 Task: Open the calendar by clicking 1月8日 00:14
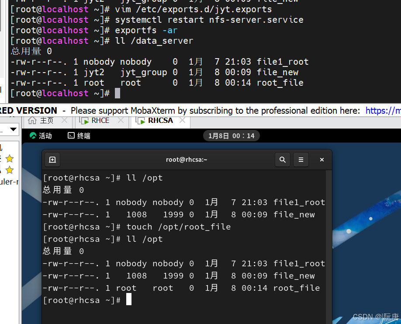pos(232,136)
